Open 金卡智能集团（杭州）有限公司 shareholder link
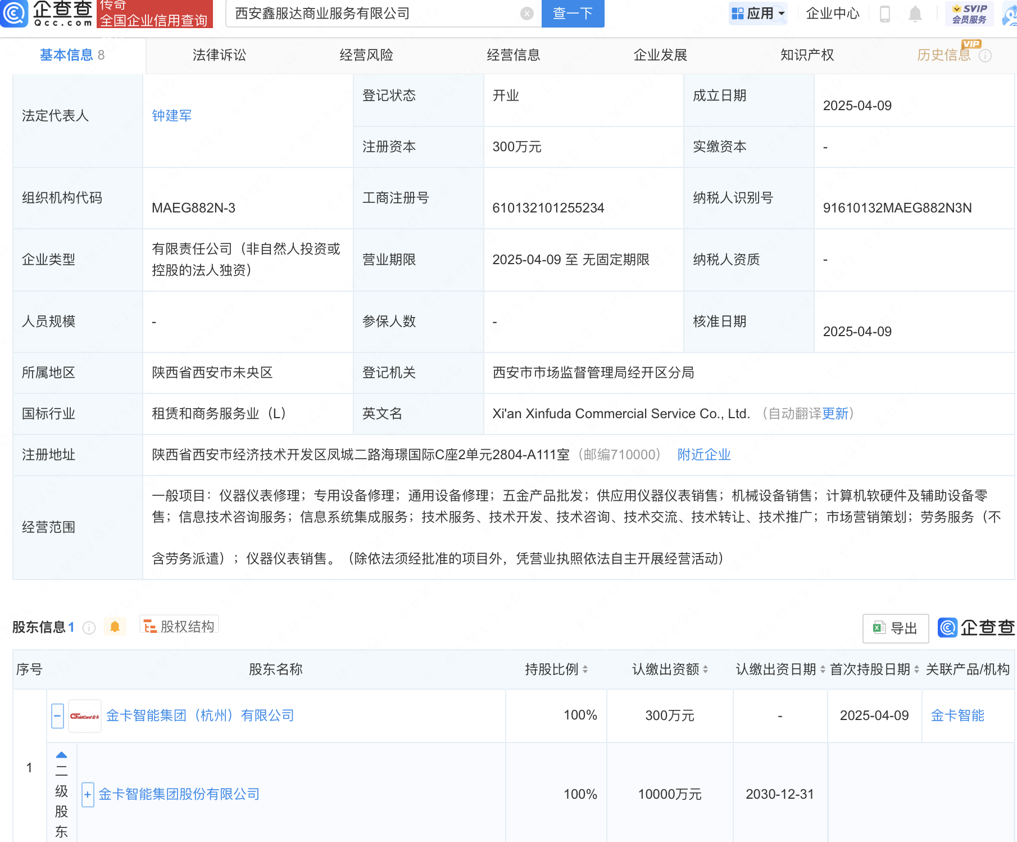Screen dimensions: 1017x842 click(x=200, y=716)
